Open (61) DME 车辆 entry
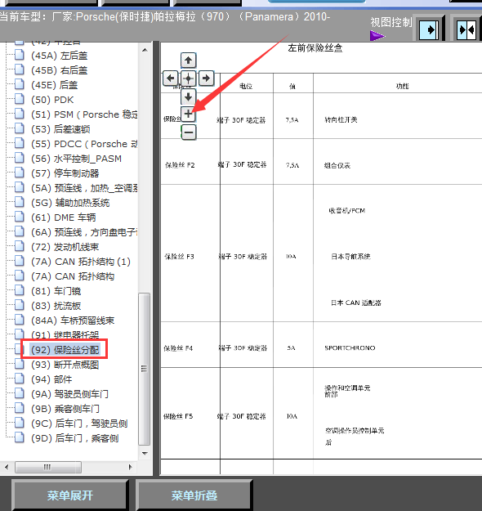 [x=64, y=217]
